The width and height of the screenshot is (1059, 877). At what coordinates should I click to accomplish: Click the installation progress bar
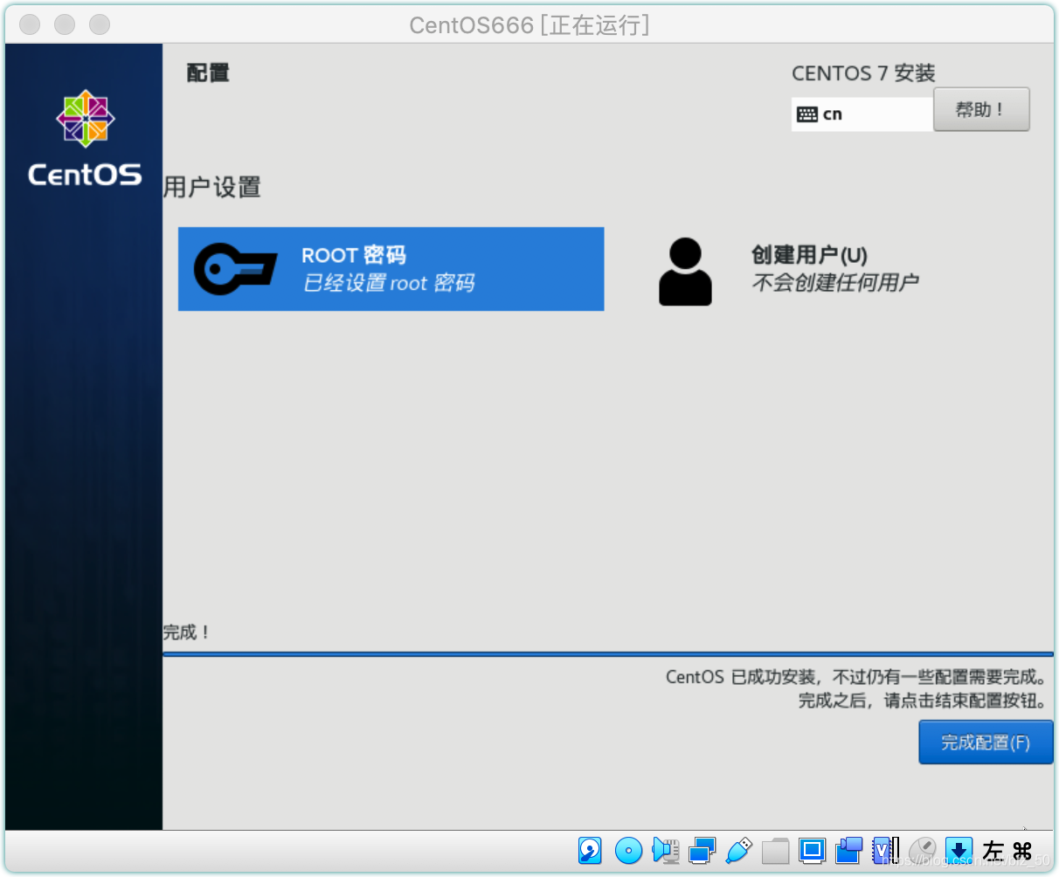coord(608,654)
